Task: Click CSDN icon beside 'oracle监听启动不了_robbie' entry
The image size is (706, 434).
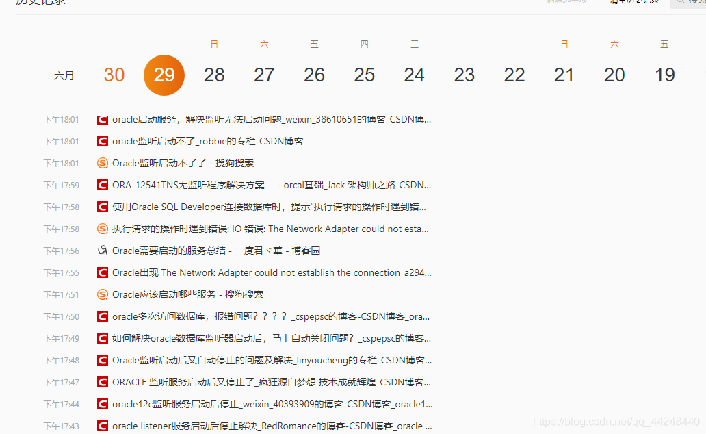Action: click(103, 142)
